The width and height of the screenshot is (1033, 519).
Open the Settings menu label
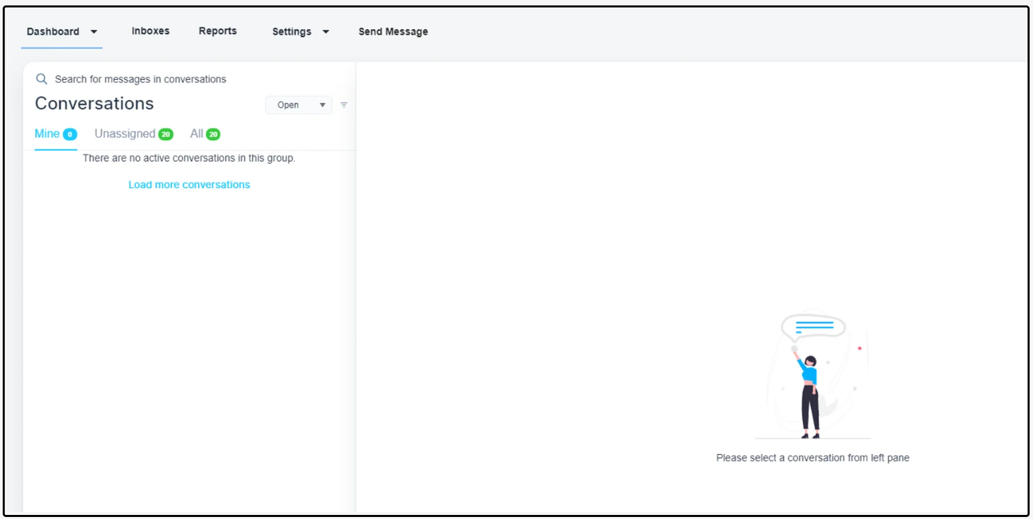[x=292, y=32]
